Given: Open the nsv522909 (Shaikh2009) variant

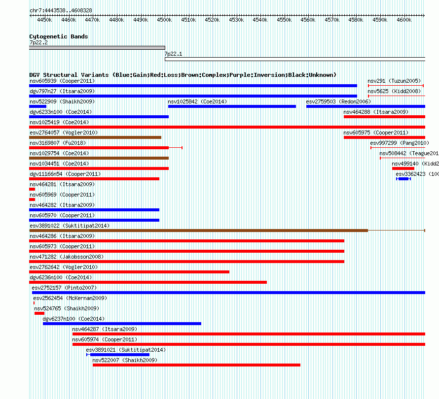Looking at the screenshot, I should (62, 101).
